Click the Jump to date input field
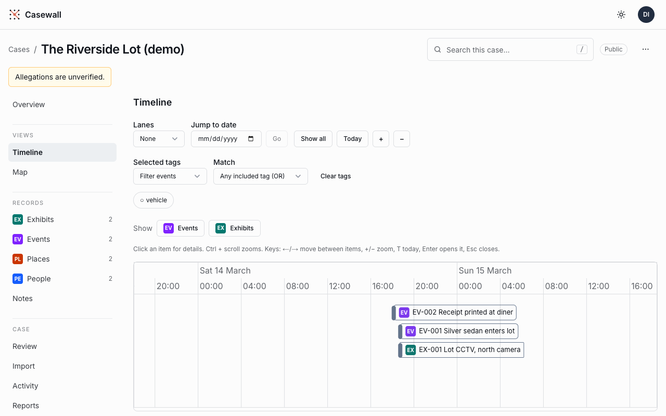This screenshot has width=666, height=416. point(226,139)
